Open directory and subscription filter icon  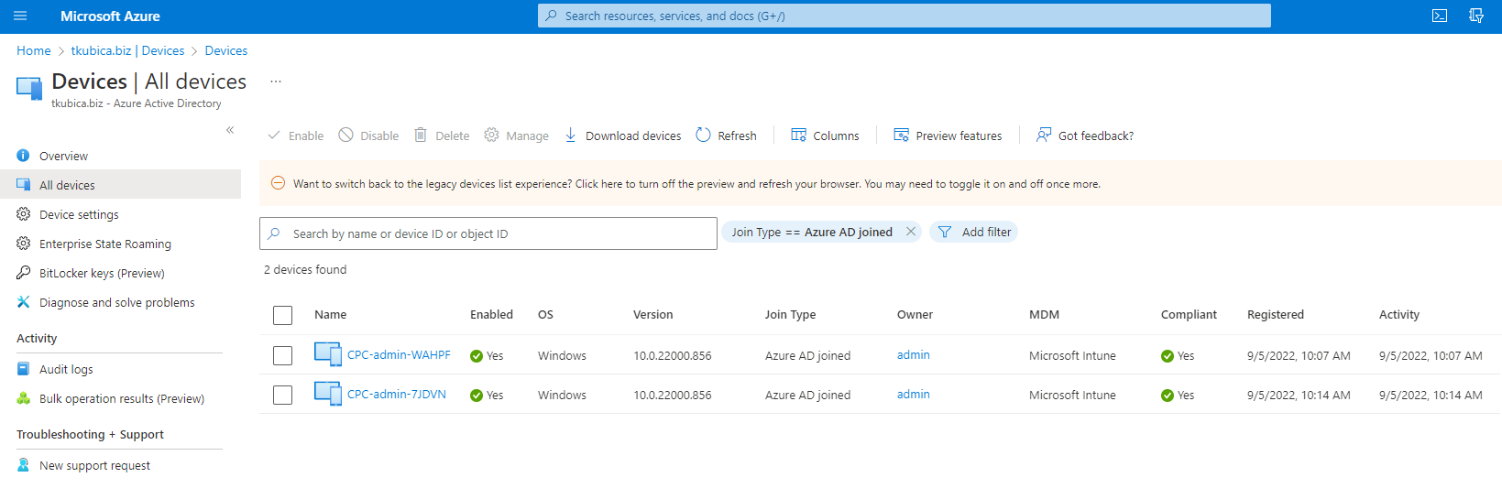(1476, 16)
